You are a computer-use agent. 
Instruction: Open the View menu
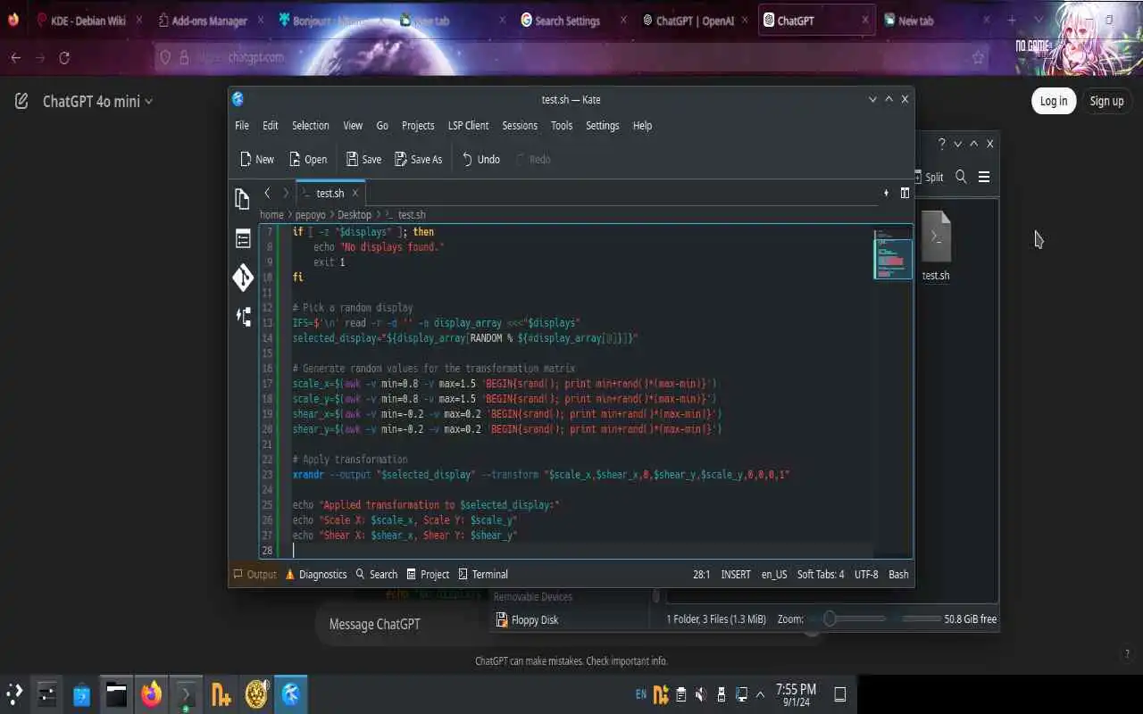click(x=353, y=126)
